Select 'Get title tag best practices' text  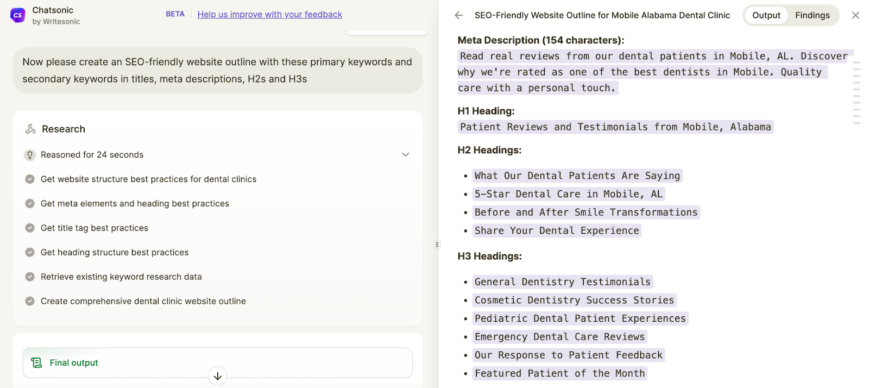pyautogui.click(x=95, y=228)
